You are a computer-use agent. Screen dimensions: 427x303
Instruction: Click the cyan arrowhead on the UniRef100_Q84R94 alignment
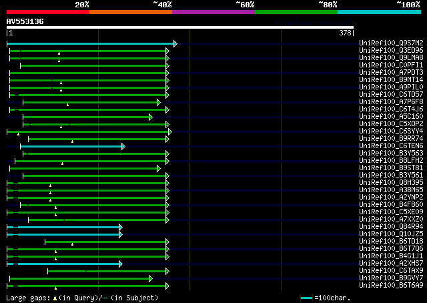click(121, 227)
